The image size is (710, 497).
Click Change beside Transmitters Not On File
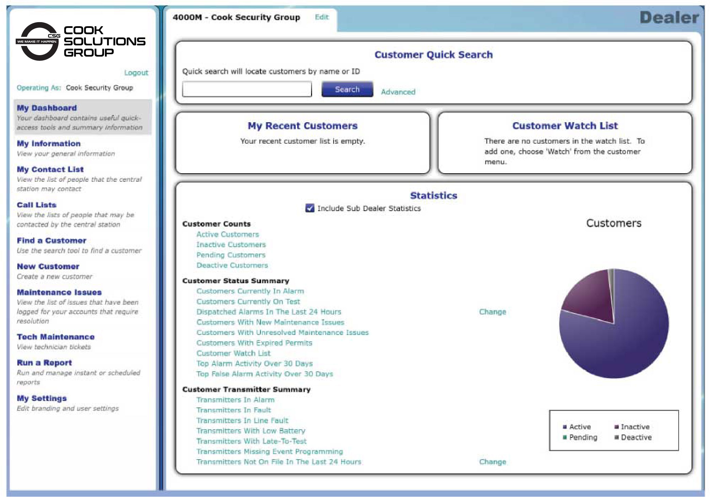tap(493, 462)
